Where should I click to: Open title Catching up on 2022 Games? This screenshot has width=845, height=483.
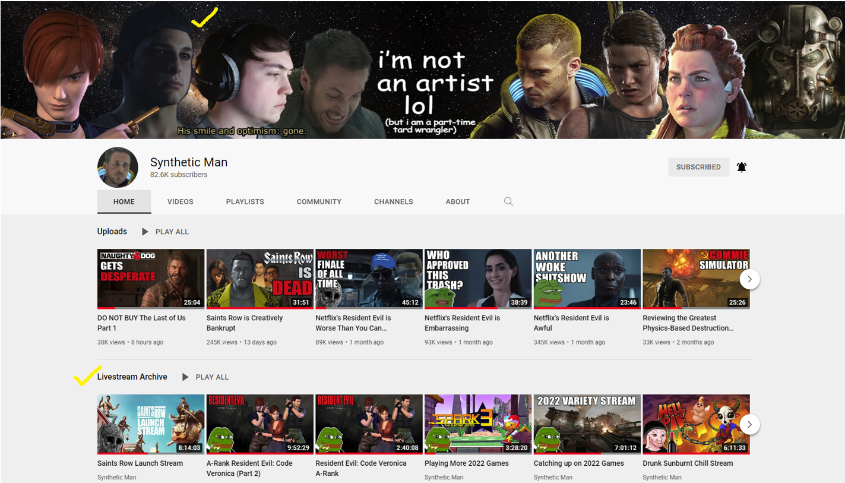(579, 463)
